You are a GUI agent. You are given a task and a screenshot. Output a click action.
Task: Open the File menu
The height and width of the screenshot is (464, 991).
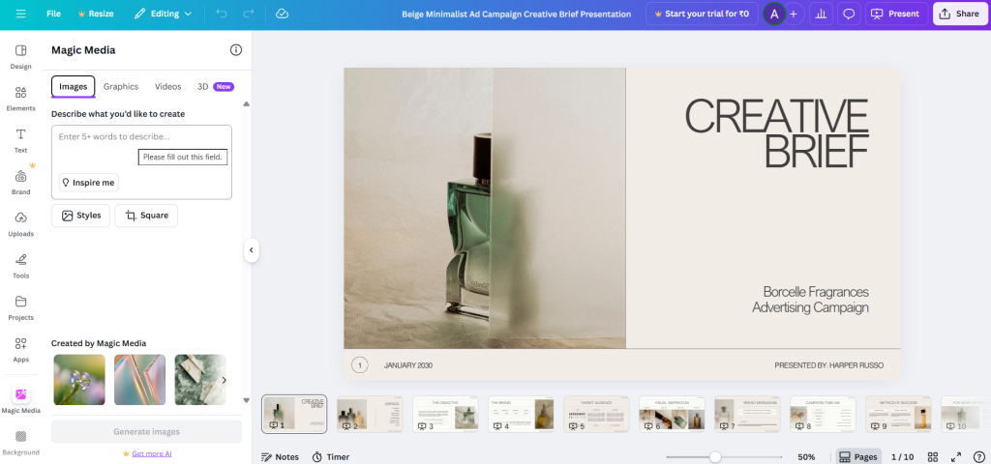coord(54,14)
